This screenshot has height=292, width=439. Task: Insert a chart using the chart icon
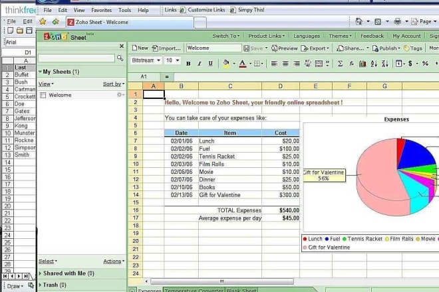pyautogui.click(x=363, y=64)
